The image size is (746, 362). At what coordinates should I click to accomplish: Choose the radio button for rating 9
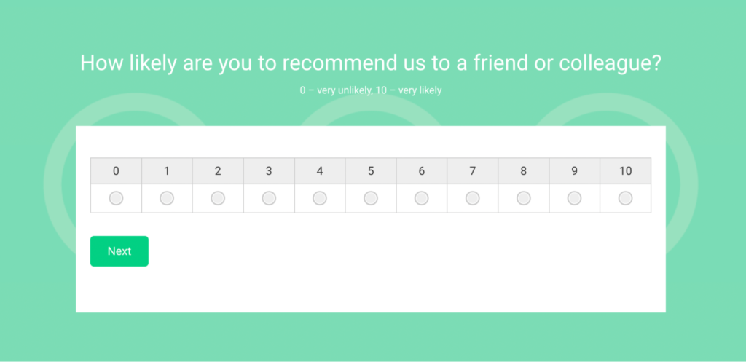[575, 198]
